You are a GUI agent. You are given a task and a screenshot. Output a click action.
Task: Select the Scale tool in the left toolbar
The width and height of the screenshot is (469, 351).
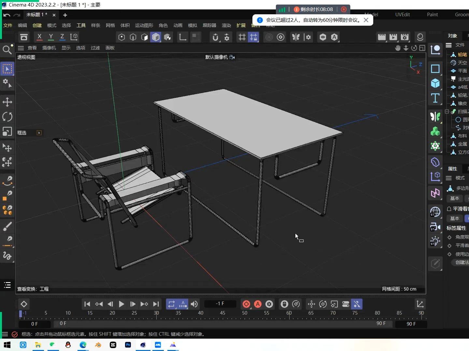pos(7,132)
